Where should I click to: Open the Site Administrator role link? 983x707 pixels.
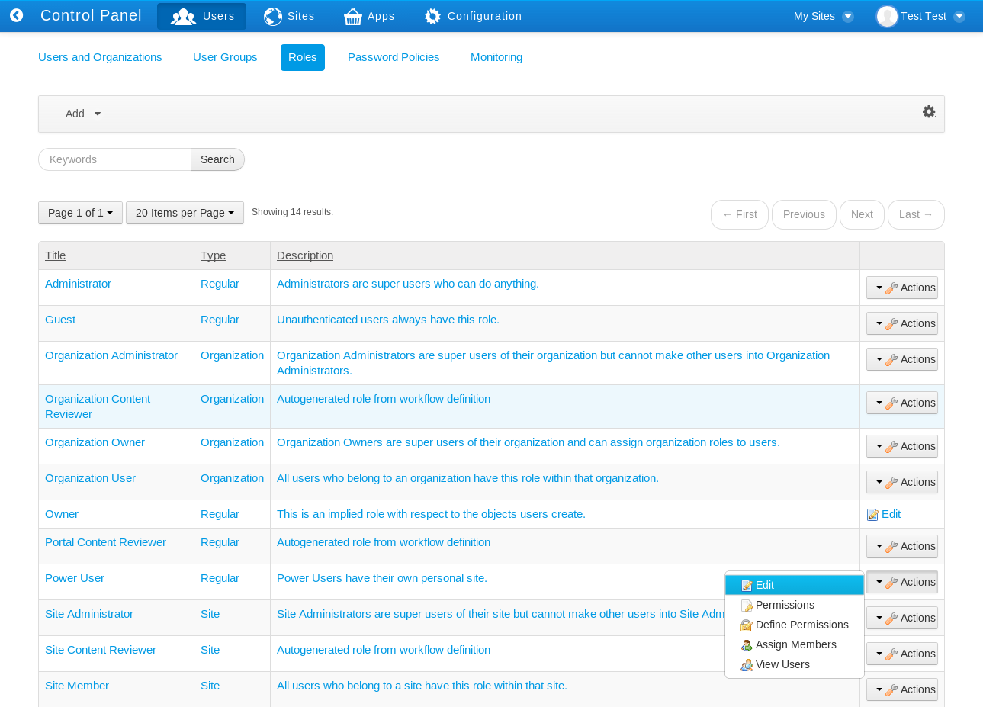(x=89, y=614)
